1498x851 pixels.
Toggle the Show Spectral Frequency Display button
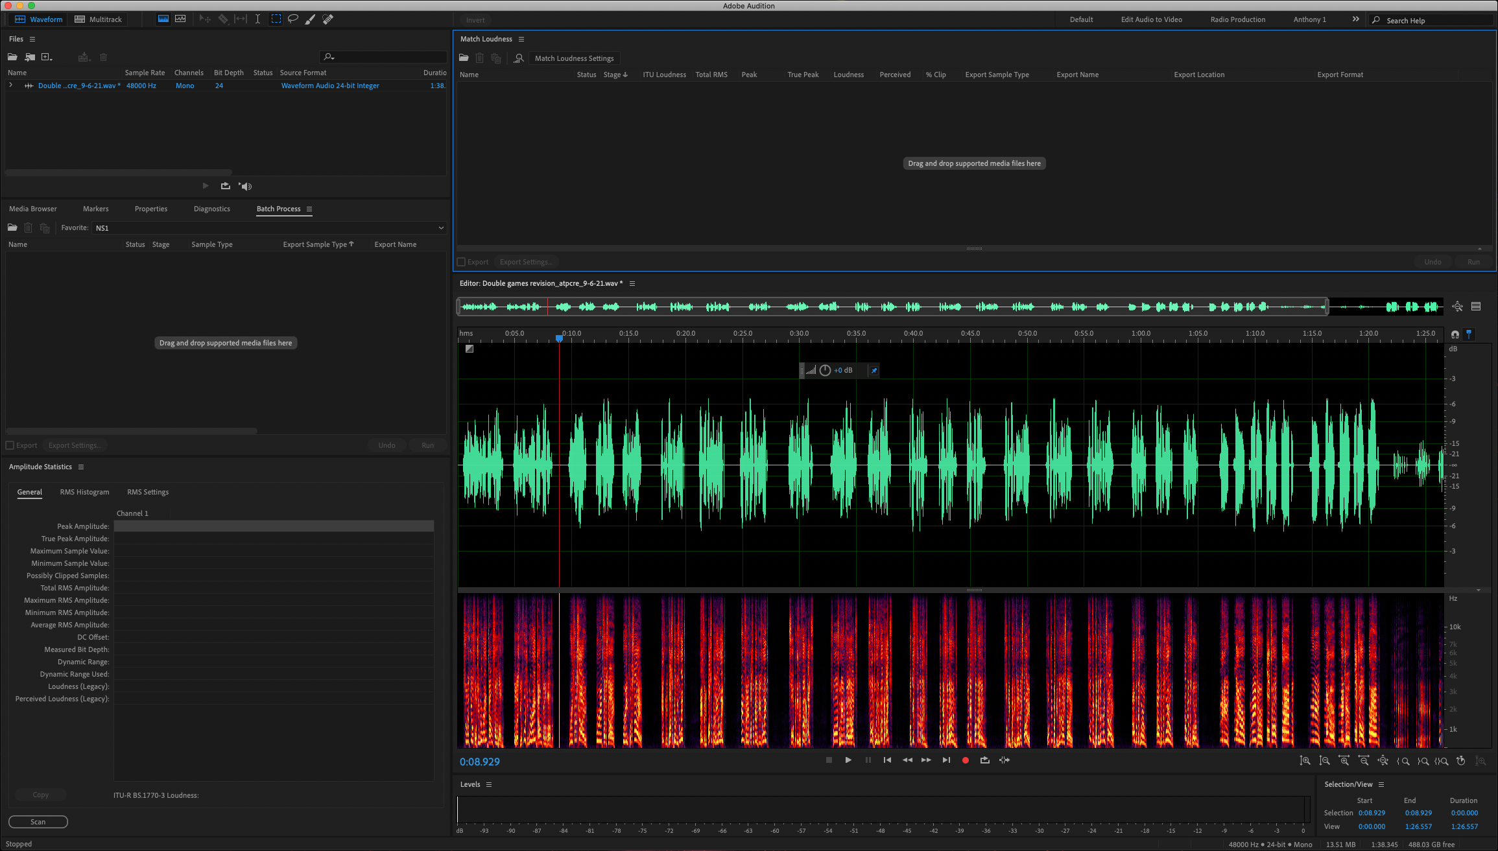(x=163, y=19)
